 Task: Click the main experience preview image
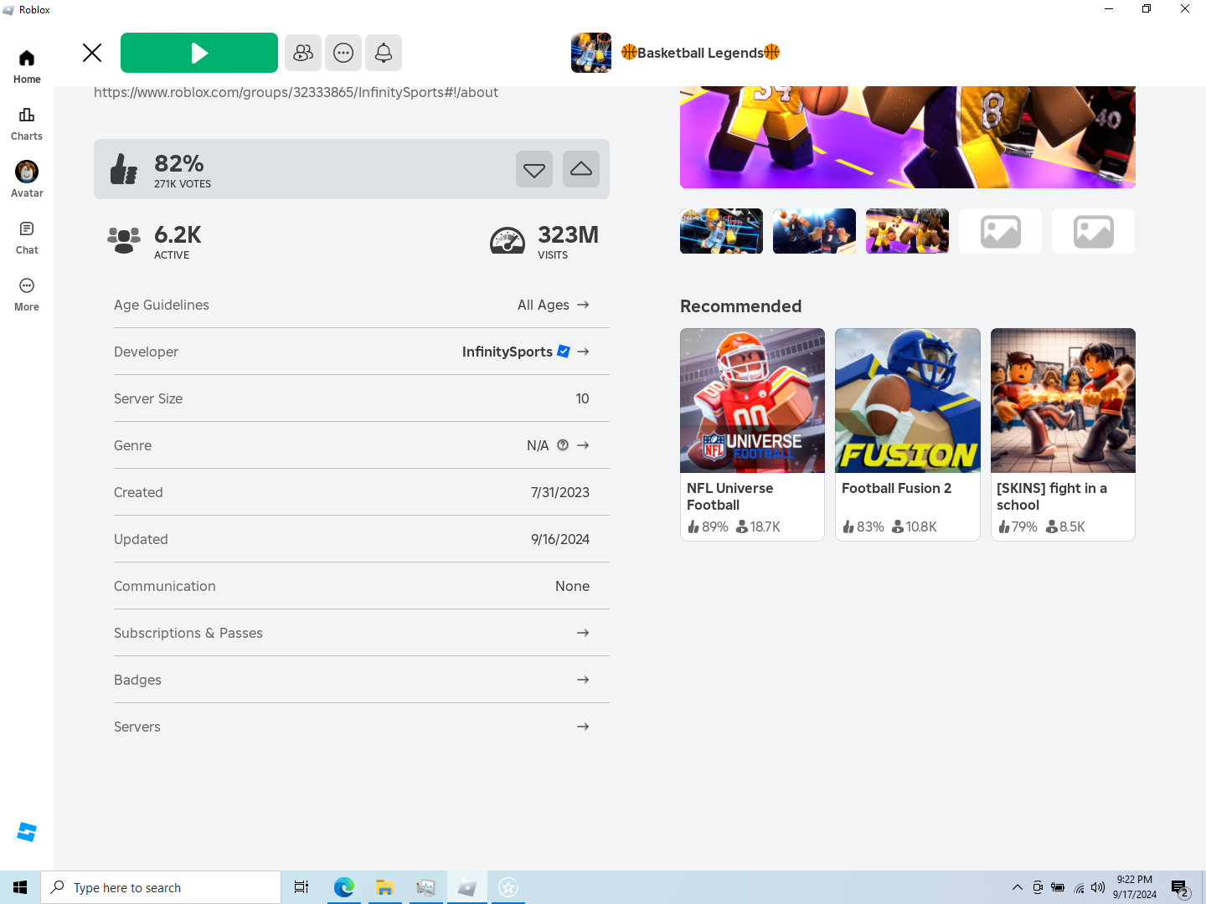tap(908, 137)
